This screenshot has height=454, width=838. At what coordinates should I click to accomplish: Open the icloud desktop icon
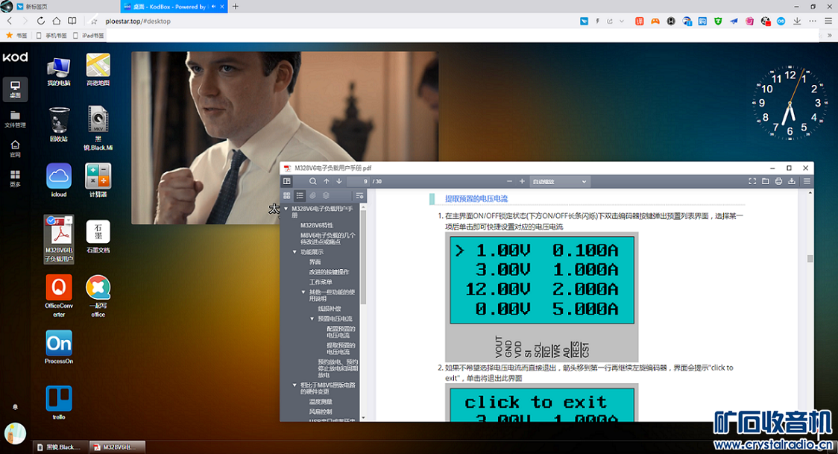[x=59, y=180]
